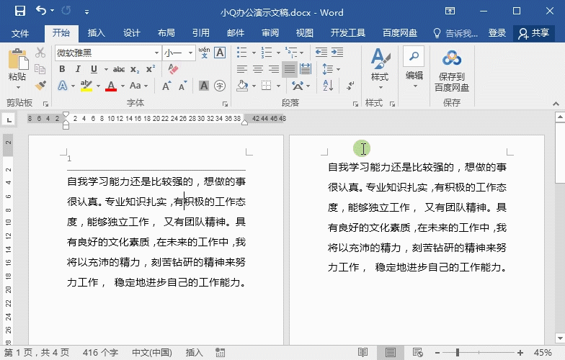Open the 审阅 ribbon tab
The width and height of the screenshot is (565, 360).
tap(270, 33)
